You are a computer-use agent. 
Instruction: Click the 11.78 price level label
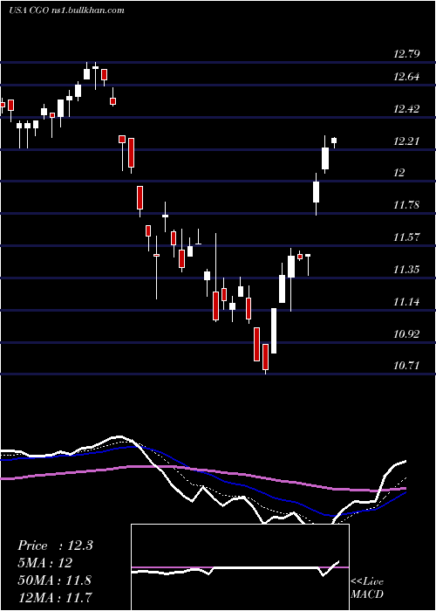tap(406, 205)
